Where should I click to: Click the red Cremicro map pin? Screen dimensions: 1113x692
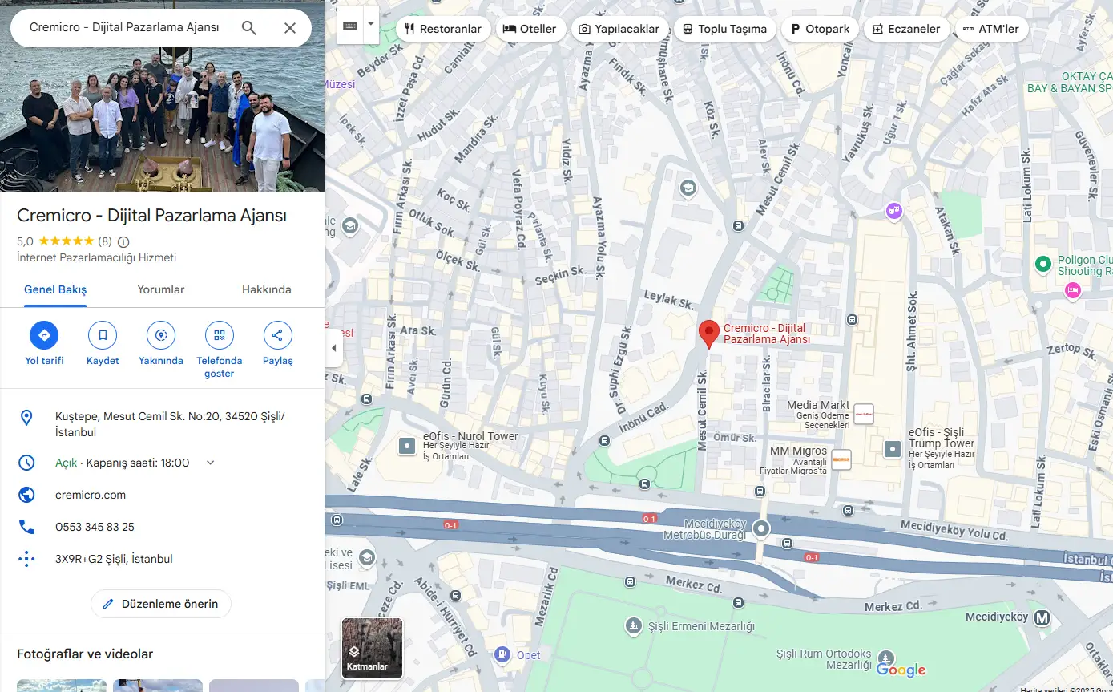pyautogui.click(x=708, y=334)
